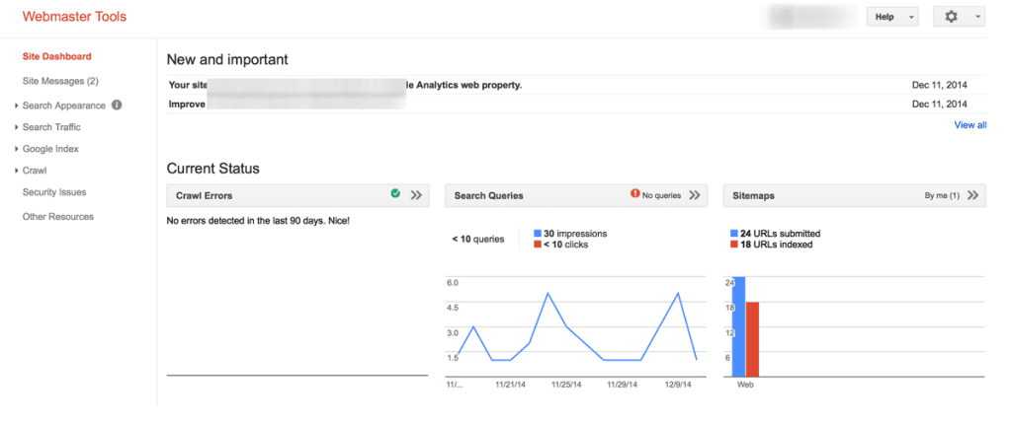Viewport: 1012px width, 425px height.
Task: Click the red URLs indexed legend square
Action: (x=734, y=245)
